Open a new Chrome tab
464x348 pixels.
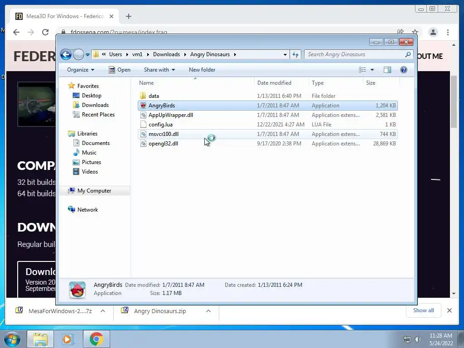(128, 16)
